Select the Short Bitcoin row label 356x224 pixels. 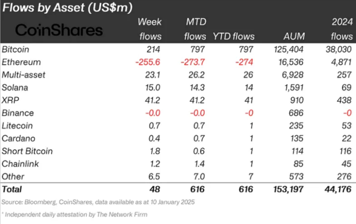pos(27,151)
